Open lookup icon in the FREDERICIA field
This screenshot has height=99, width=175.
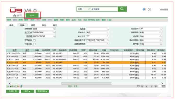(x=54, y=36)
